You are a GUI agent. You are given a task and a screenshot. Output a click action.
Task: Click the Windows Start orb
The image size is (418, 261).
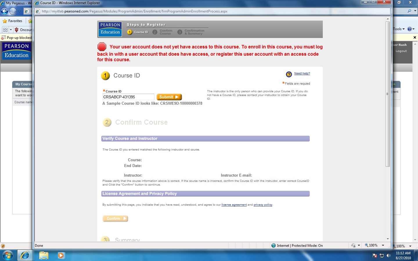click(8, 255)
